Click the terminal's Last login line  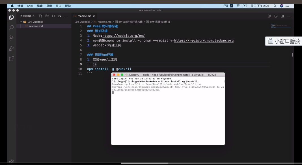tap(141, 79)
